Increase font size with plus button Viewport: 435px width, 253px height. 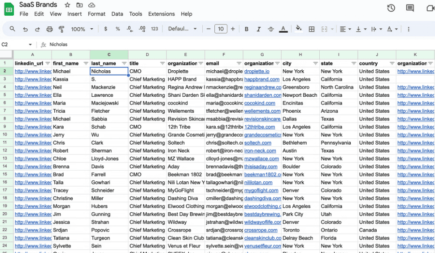233,29
